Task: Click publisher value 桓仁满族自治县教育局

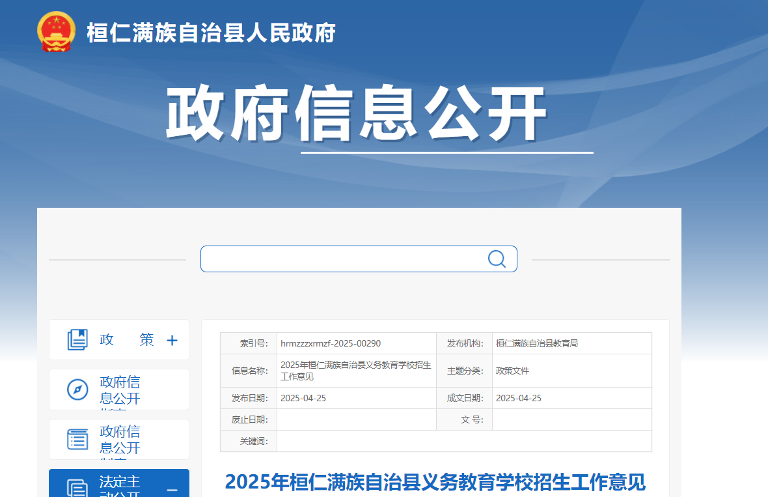Action: coord(537,343)
